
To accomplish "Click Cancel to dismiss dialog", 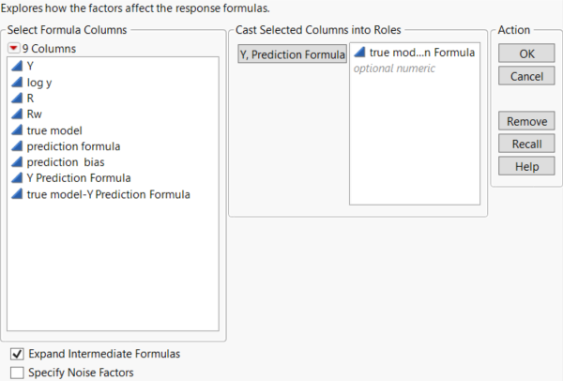I will pos(525,76).
